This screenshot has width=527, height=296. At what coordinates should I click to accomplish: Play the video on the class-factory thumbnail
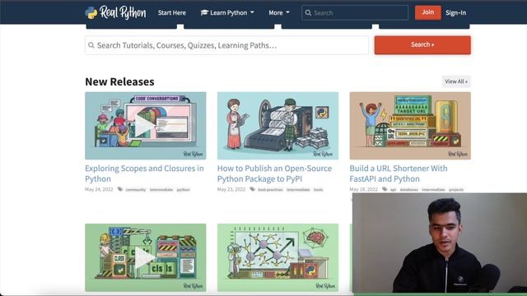(x=145, y=258)
